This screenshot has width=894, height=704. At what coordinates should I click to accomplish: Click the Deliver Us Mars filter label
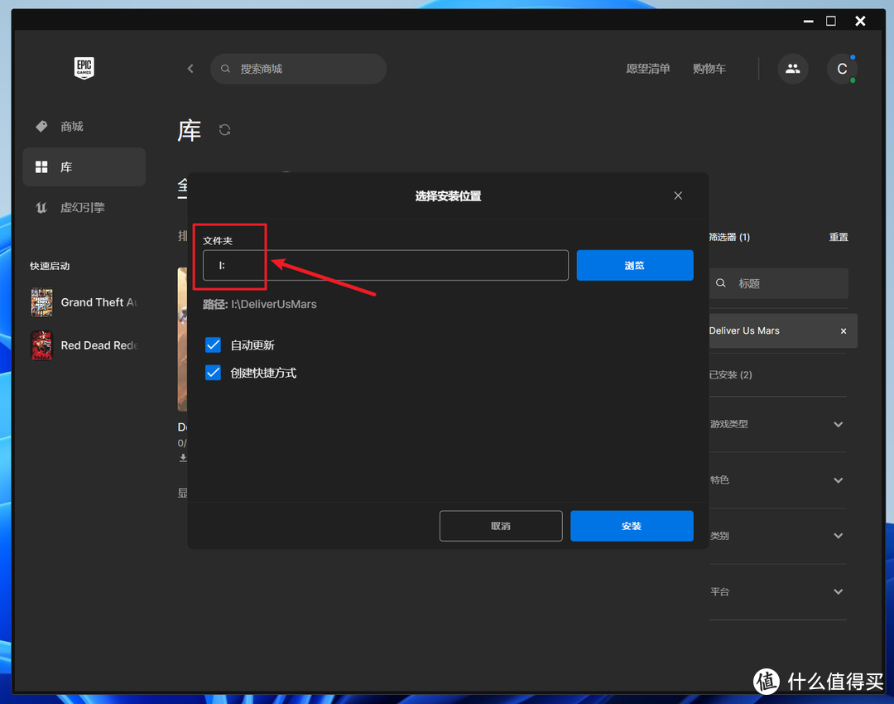pyautogui.click(x=744, y=331)
